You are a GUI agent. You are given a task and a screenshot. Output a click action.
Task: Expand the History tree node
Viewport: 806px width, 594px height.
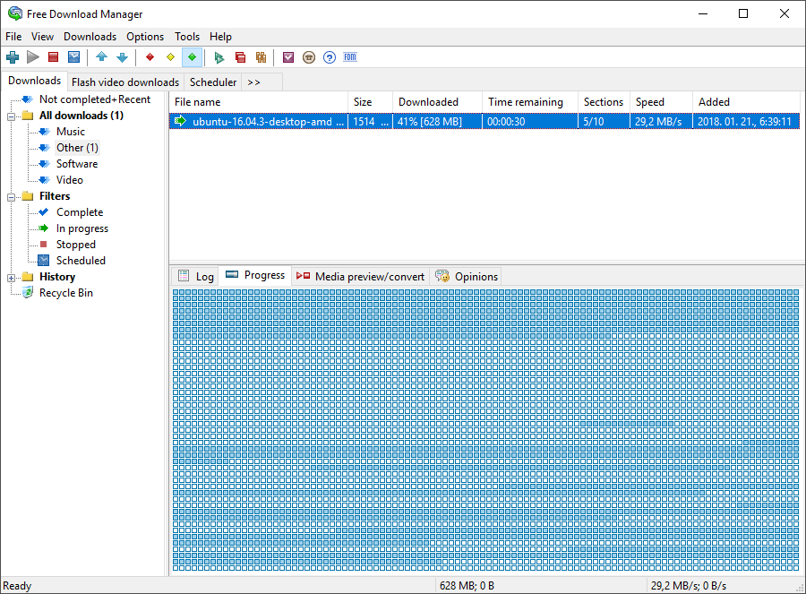[x=12, y=277]
